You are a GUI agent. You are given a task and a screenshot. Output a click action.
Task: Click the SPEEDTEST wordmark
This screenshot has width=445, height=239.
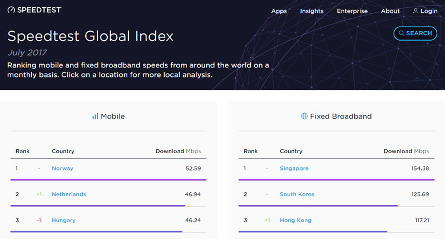click(39, 10)
